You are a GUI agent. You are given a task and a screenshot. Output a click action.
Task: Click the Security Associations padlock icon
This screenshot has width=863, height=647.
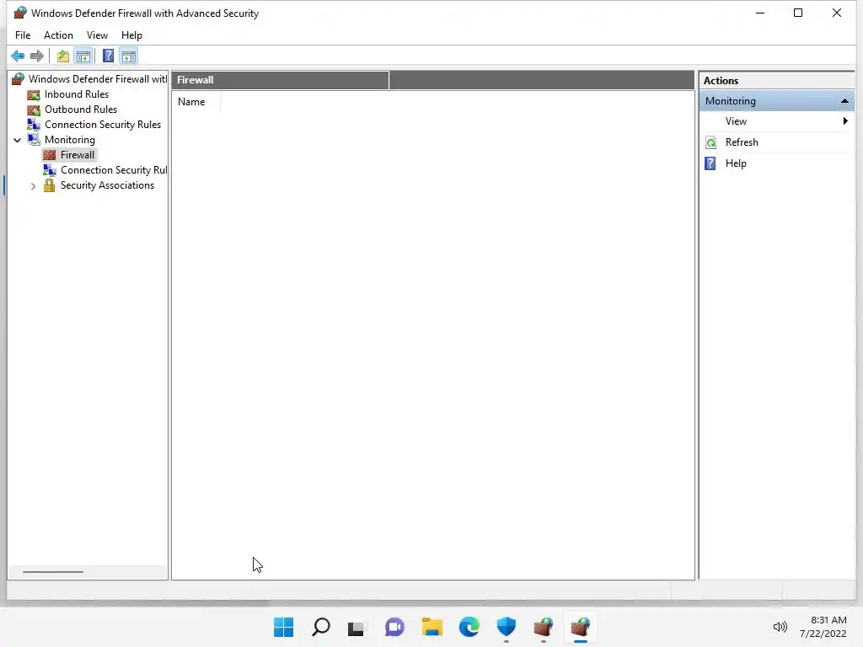pyautogui.click(x=49, y=185)
